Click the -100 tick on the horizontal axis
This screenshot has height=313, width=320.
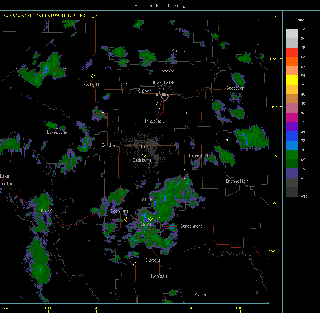[x=47, y=308]
